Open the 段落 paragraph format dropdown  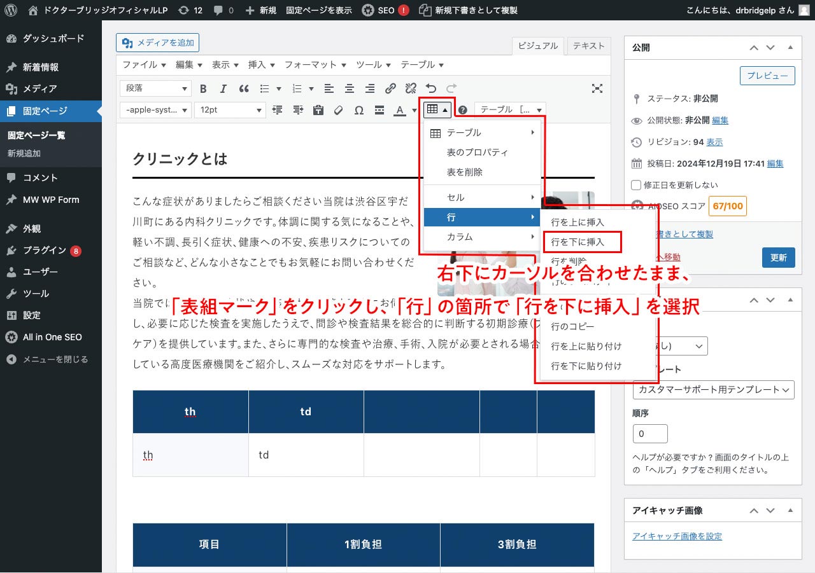(x=155, y=89)
